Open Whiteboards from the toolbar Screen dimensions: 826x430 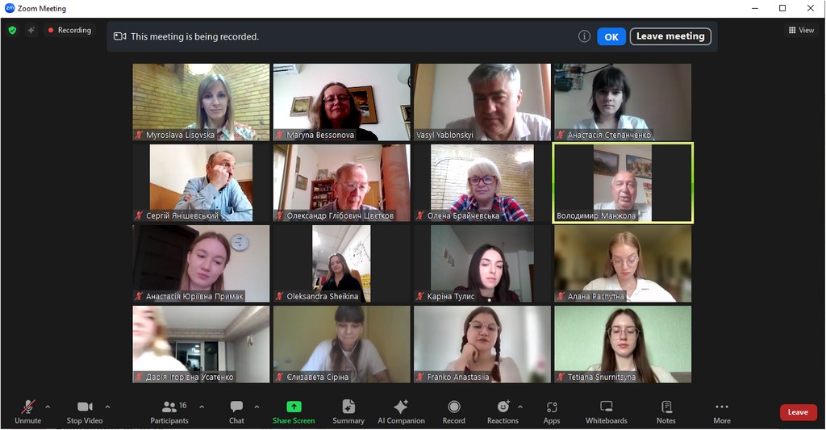pos(606,411)
